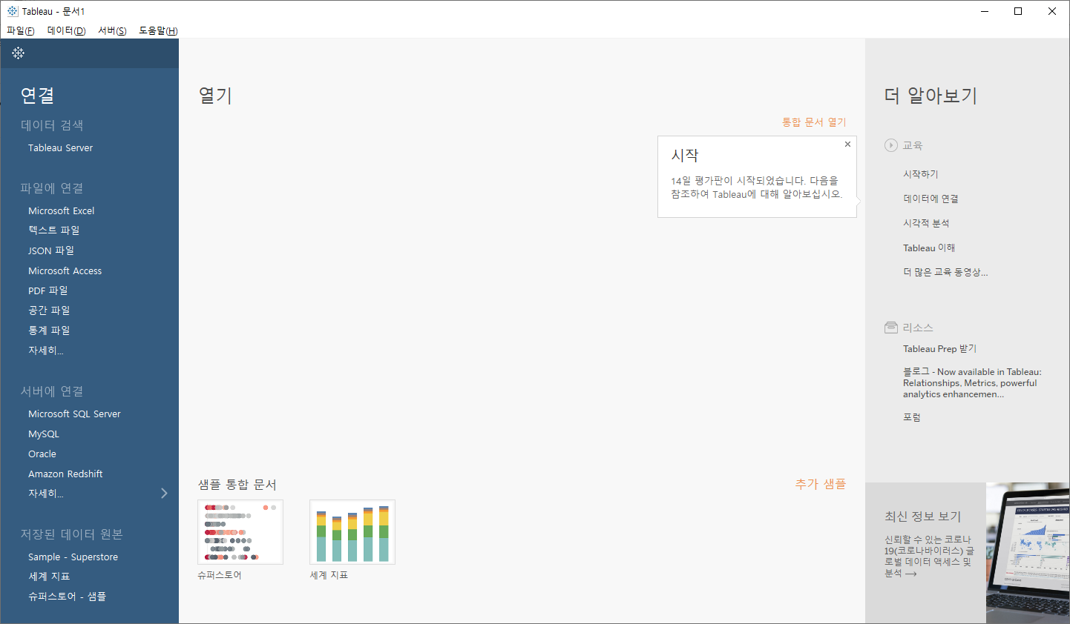Maximize the Tableau window
Viewport: 1070px width, 624px height.
[x=1018, y=11]
